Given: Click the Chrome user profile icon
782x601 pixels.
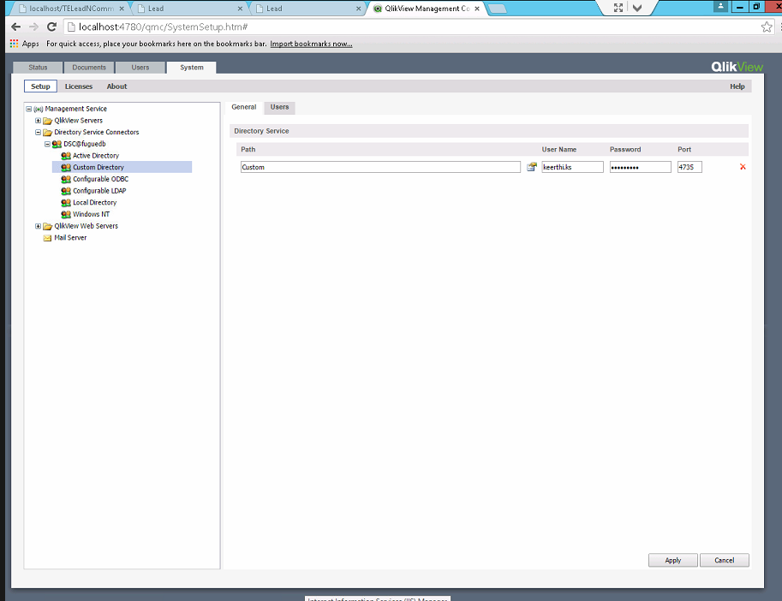Looking at the screenshot, I should click(720, 7).
